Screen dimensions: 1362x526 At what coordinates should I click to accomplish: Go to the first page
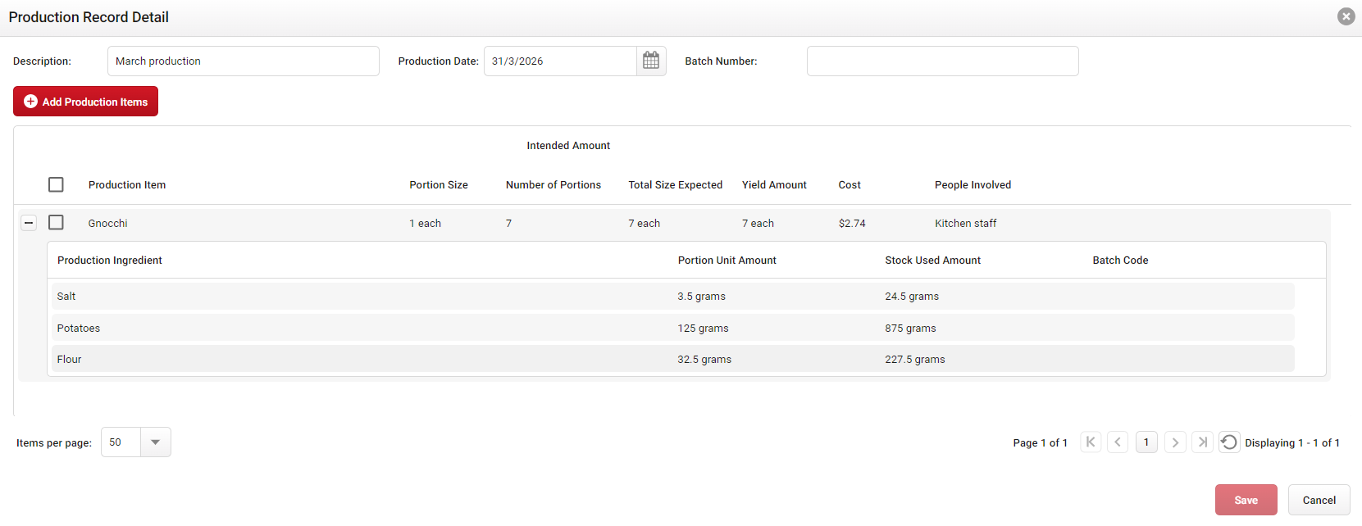click(1091, 442)
